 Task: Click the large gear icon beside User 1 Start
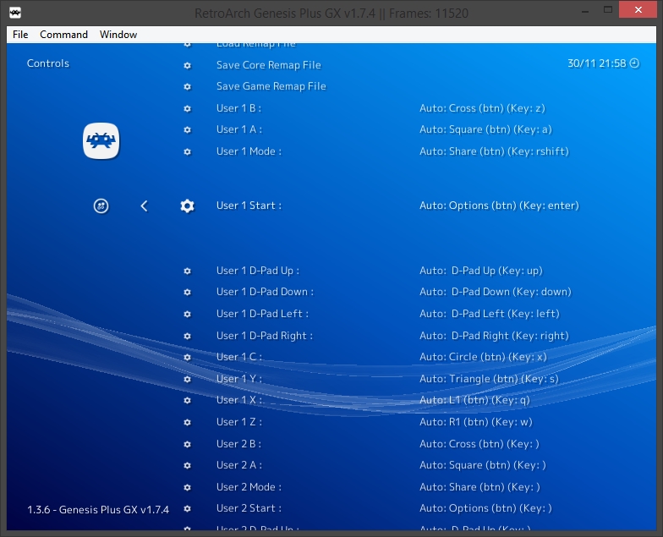(x=188, y=206)
